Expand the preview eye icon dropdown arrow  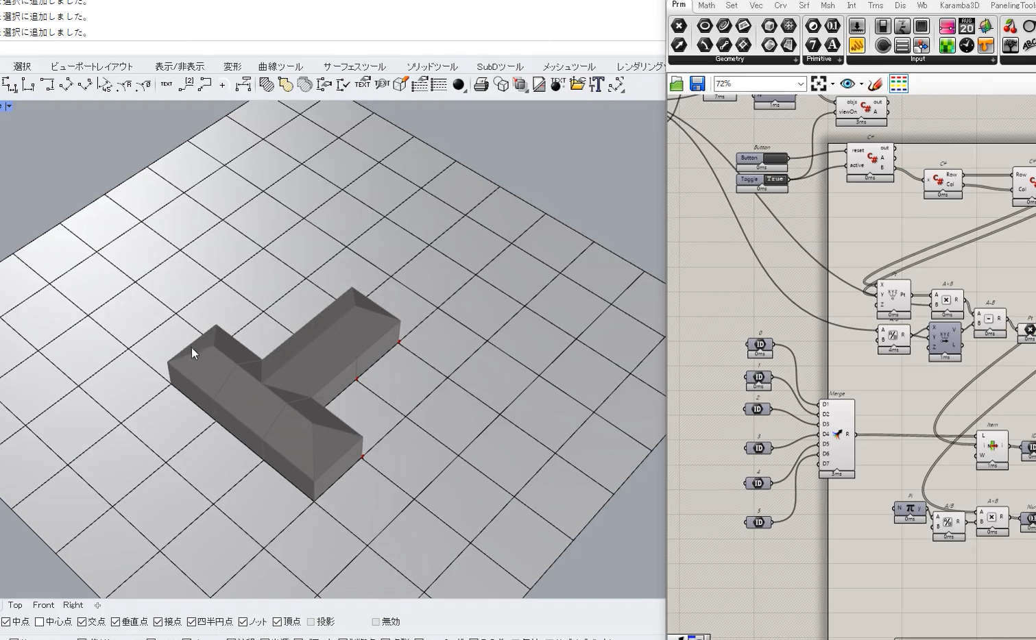coord(861,84)
